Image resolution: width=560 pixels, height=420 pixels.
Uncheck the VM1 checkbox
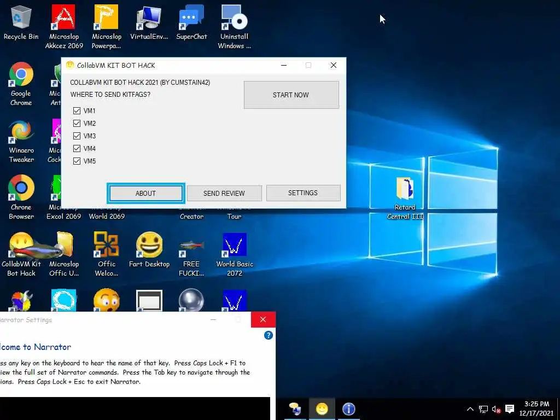pyautogui.click(x=77, y=110)
